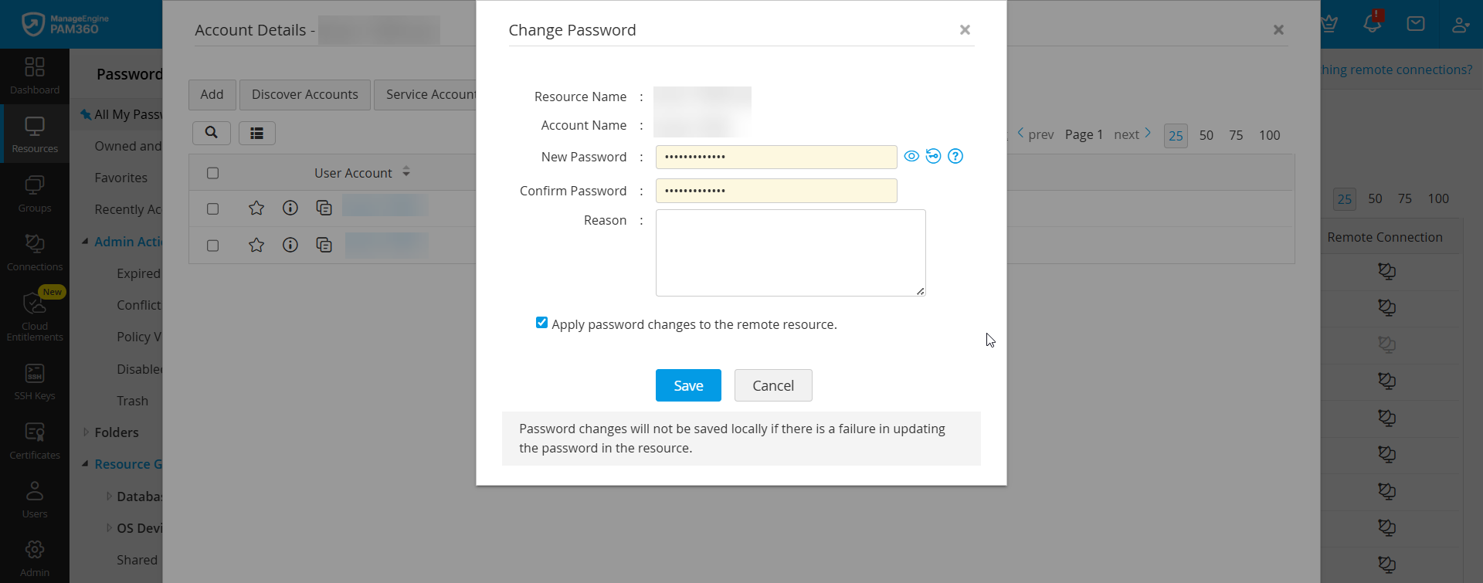Select all accounts with the header checkbox
This screenshot has width=1483, height=583.
coord(212,172)
